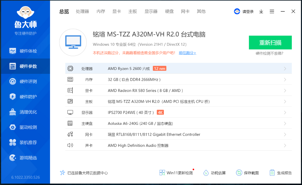Click AMD Ryzen 5 2600 六核 text
This screenshot has width=302, height=185.
coord(129,69)
